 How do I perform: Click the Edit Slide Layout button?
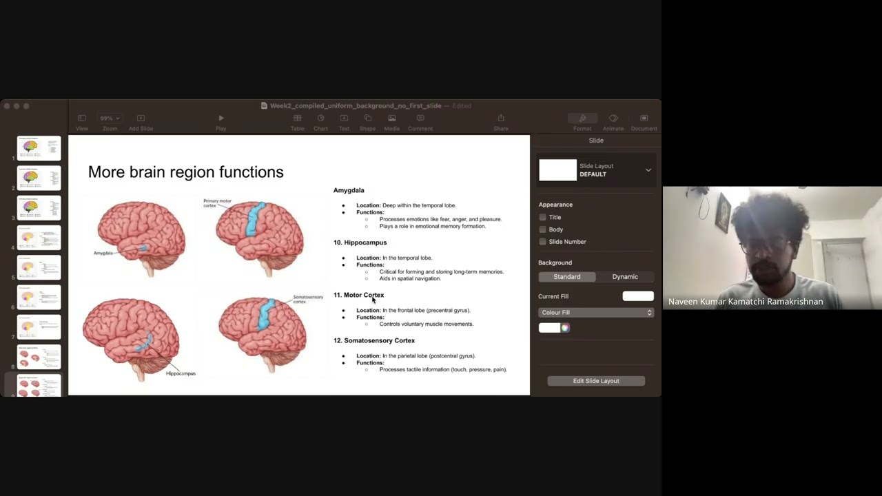[x=596, y=381]
